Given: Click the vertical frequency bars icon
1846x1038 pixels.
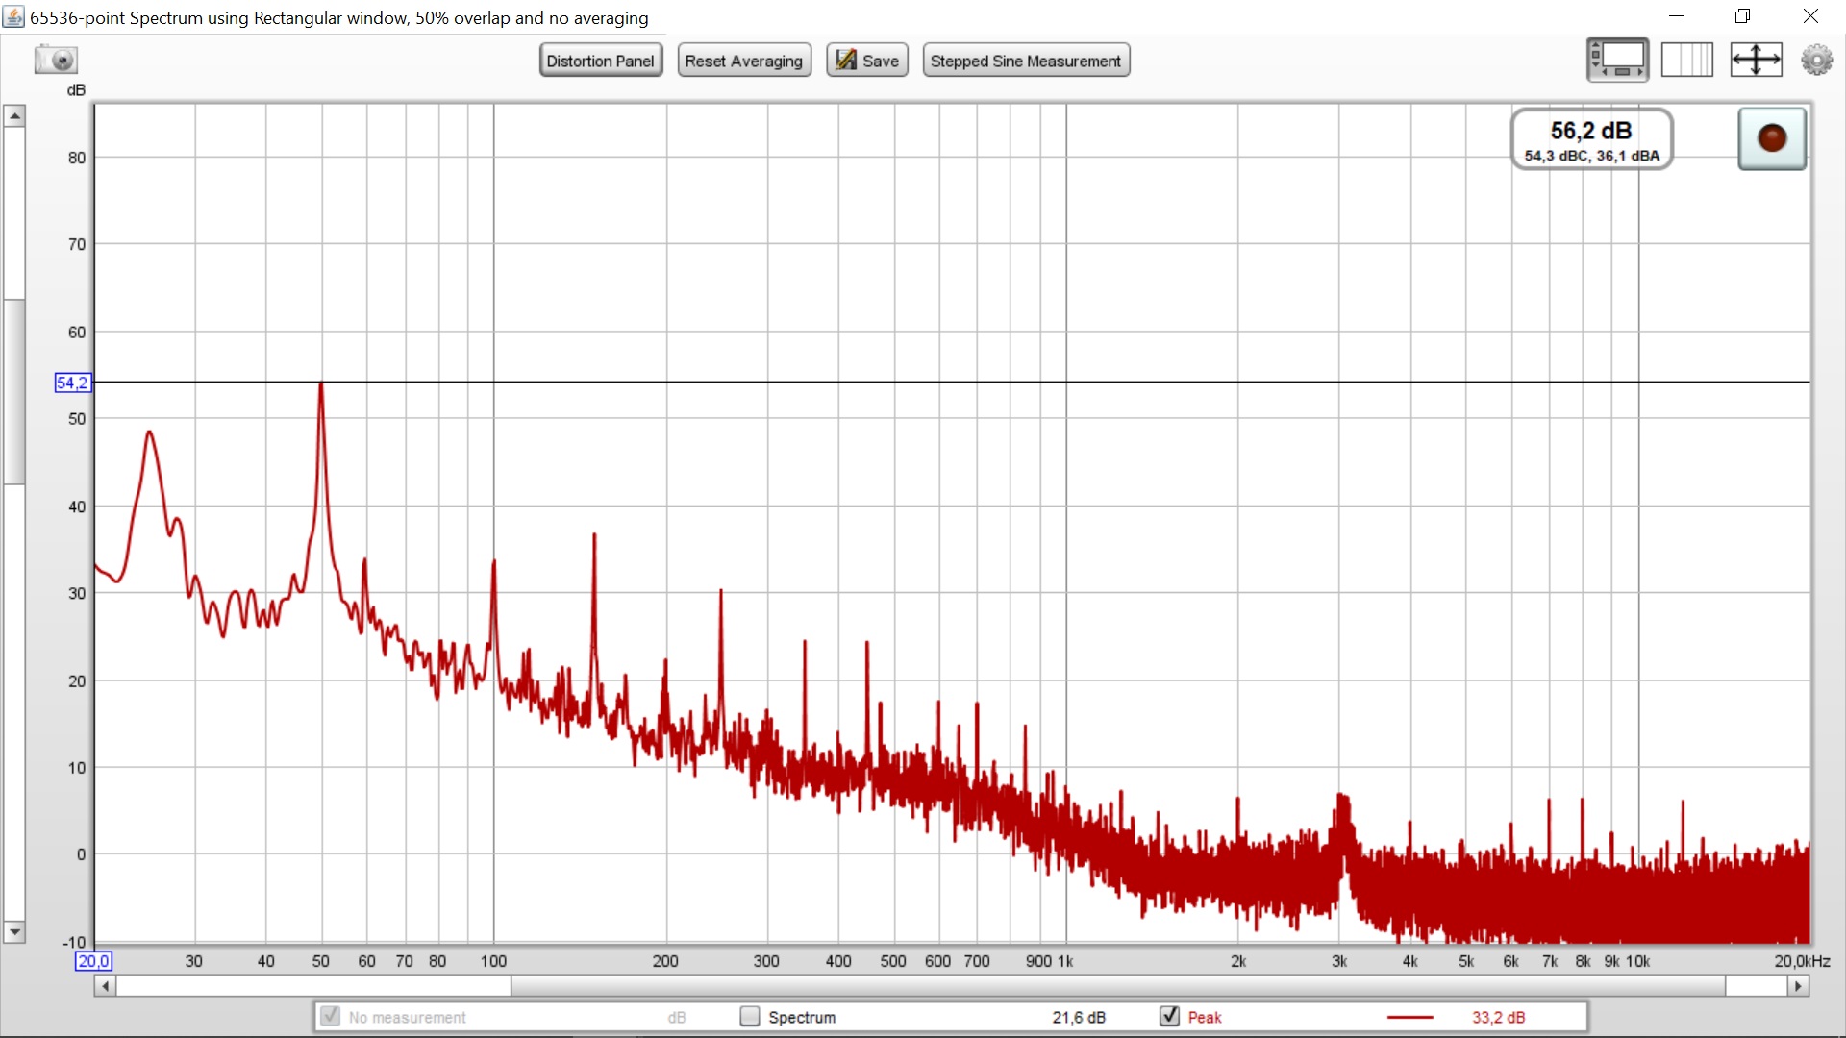Looking at the screenshot, I should point(1686,60).
